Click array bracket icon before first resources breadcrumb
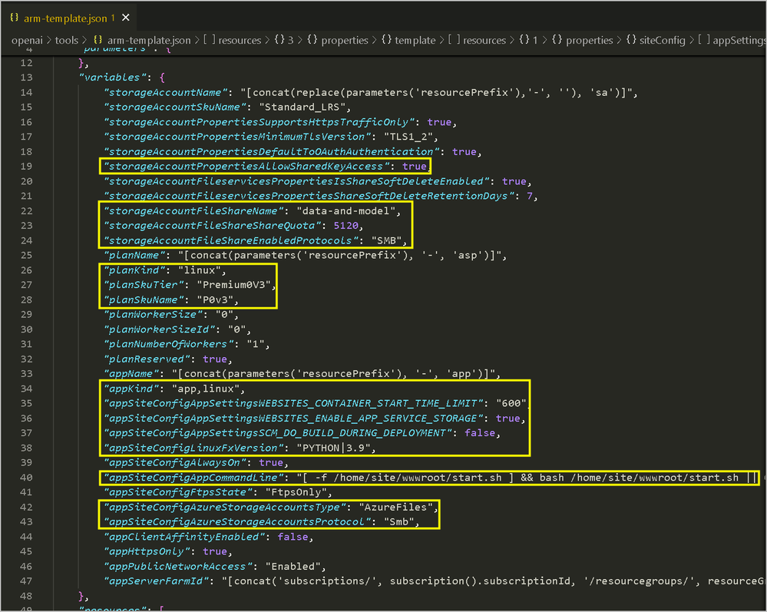 (x=210, y=40)
